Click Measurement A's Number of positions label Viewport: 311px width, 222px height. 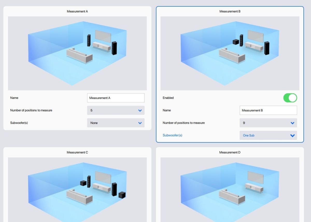31,110
